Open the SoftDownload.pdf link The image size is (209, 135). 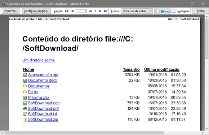[x=43, y=109]
